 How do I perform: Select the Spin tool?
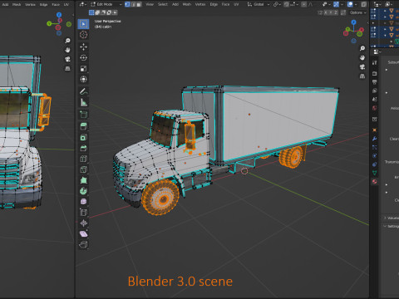click(x=83, y=191)
